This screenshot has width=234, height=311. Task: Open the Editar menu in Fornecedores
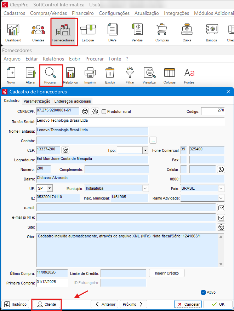32,59
